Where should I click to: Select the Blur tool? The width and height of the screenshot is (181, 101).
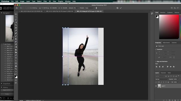click(x=16, y=50)
